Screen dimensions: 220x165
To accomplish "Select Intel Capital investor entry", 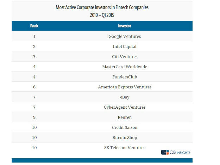I will coord(125,46).
